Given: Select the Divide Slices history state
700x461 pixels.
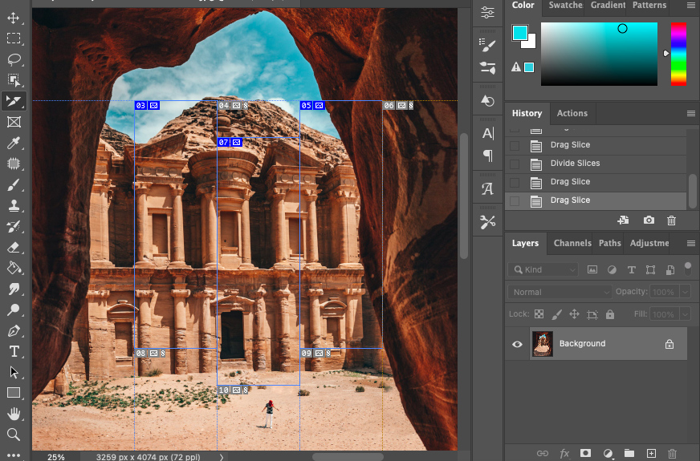Looking at the screenshot, I should pyautogui.click(x=575, y=164).
